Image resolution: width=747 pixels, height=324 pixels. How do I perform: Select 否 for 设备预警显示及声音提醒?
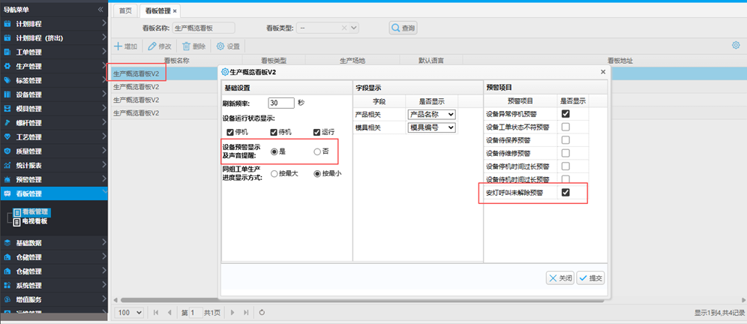click(x=318, y=151)
